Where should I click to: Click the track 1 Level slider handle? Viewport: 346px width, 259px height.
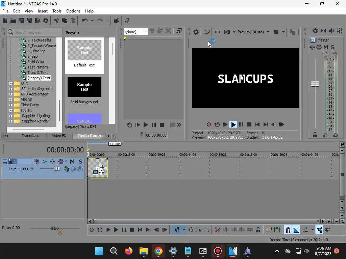[x=57, y=169]
